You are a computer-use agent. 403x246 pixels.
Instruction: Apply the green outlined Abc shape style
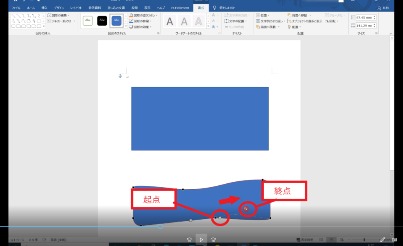tap(87, 20)
